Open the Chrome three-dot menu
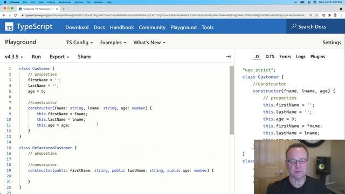The height and width of the screenshot is (194, 345). (x=341, y=15)
